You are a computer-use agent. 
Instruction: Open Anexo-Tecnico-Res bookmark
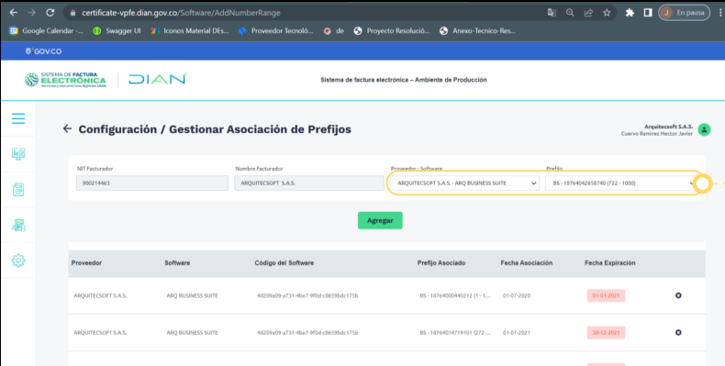pyautogui.click(x=477, y=31)
